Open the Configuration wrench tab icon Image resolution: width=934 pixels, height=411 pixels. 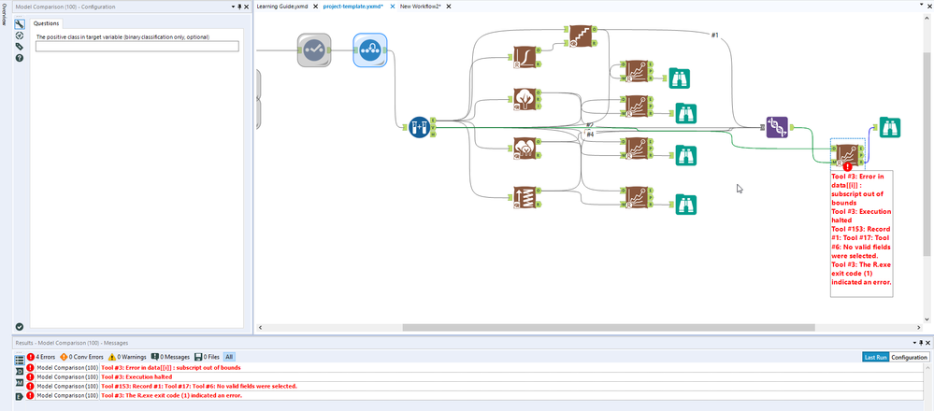(19, 24)
